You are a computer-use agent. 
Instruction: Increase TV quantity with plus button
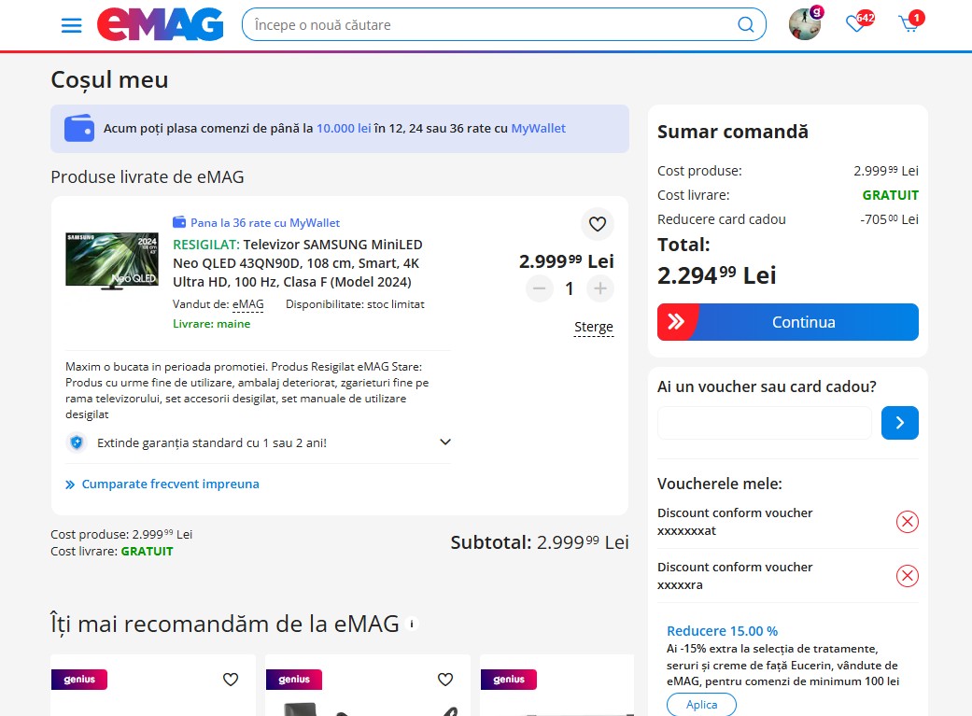click(x=600, y=288)
